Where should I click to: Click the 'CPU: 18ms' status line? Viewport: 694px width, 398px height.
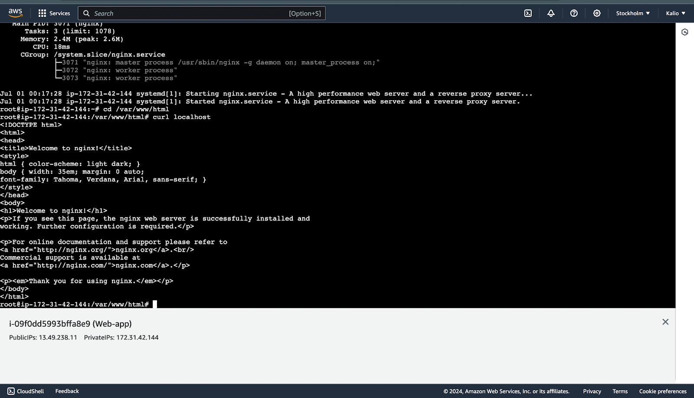[51, 46]
